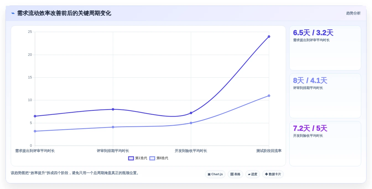
Task: Select the 表格 tag chip
Action: [x=235, y=174]
